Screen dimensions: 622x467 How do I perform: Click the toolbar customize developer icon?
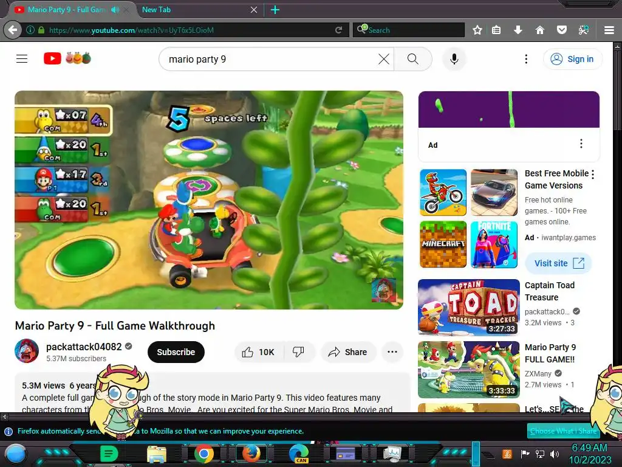point(583,30)
